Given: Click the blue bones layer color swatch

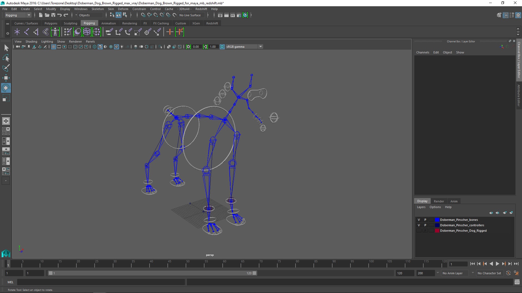Looking at the screenshot, I should (437, 220).
